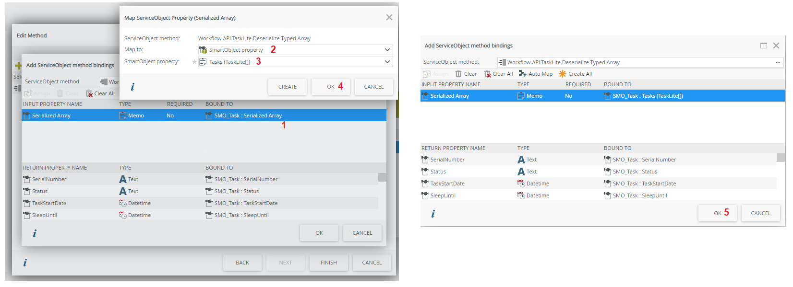This screenshot has width=793, height=287.
Task: Go BACK in Edit Method wizard
Action: [242, 263]
